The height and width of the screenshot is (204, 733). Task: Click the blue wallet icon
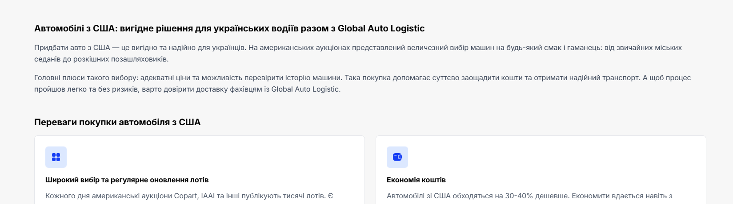[397, 157]
